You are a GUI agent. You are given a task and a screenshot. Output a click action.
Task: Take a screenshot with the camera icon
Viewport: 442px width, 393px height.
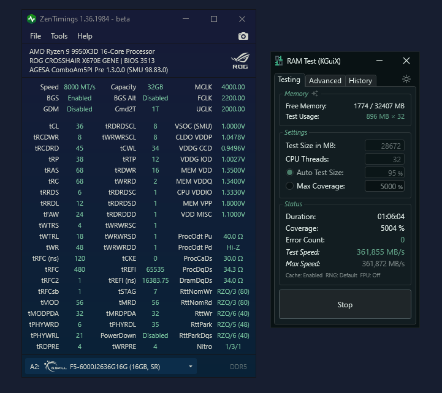tap(243, 36)
